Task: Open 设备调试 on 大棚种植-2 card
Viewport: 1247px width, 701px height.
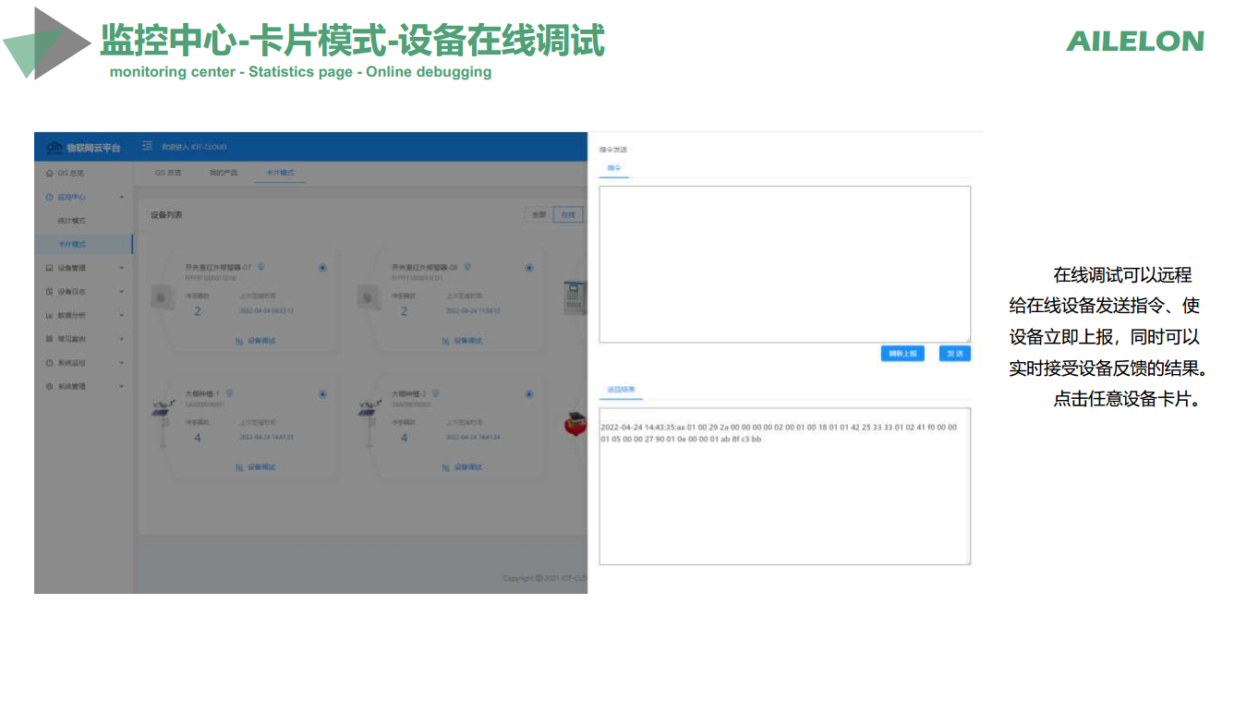Action: 463,467
